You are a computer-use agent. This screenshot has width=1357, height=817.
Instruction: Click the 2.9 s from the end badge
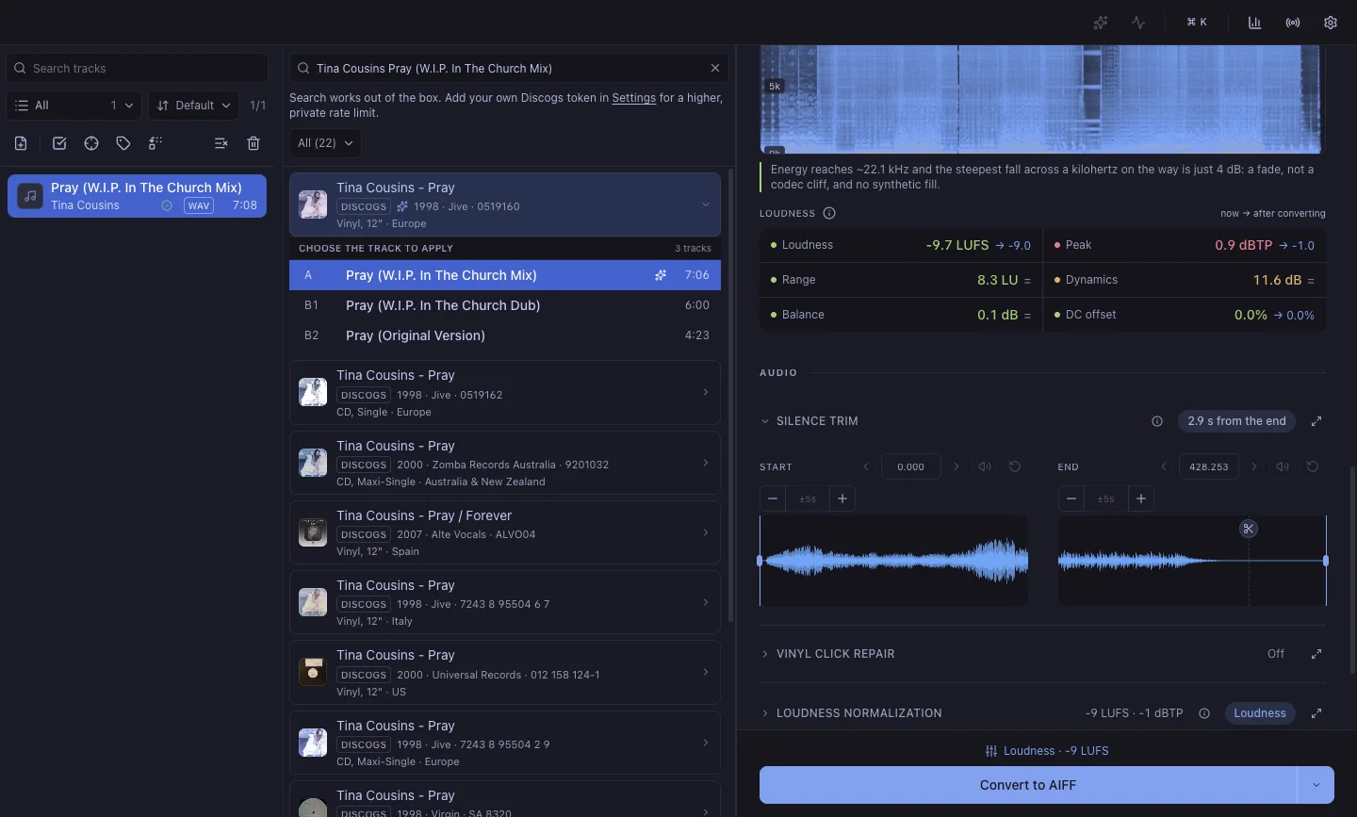pos(1236,421)
